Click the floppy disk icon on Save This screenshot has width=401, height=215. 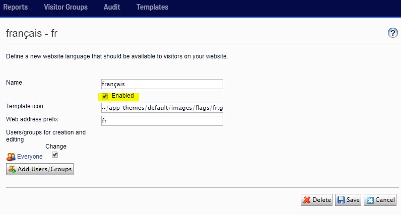[x=341, y=200]
